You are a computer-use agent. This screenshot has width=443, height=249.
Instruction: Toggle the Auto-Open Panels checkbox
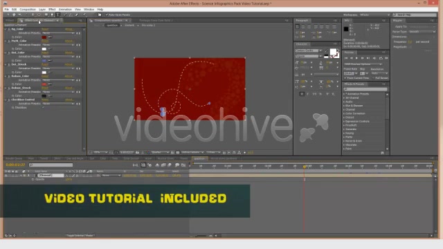[x=107, y=15]
